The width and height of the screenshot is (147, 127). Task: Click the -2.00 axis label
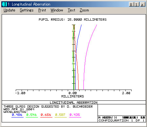click(x=20, y=93)
